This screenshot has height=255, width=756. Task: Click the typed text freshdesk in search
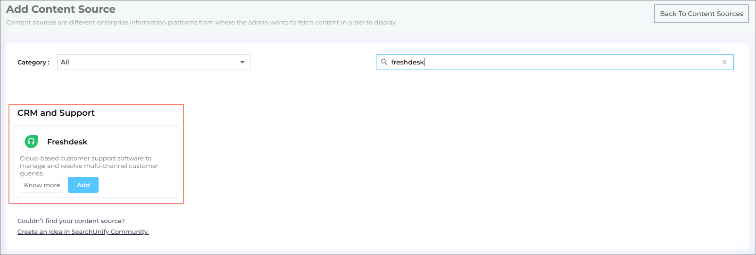[x=407, y=62]
